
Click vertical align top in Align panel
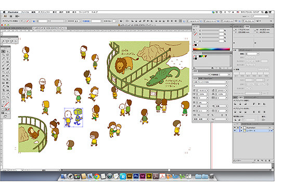tap(254, 104)
